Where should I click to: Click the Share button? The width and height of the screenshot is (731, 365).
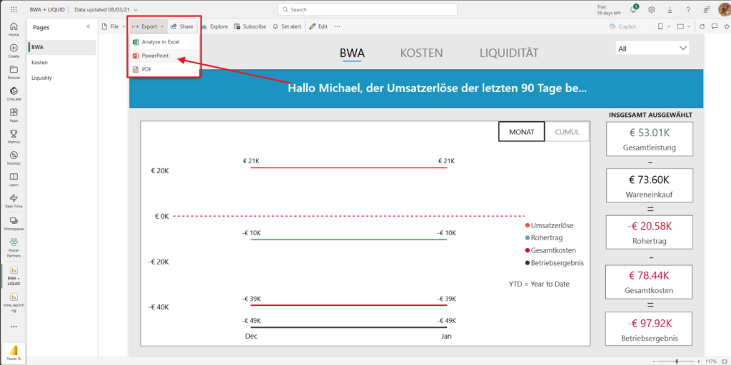pos(182,26)
